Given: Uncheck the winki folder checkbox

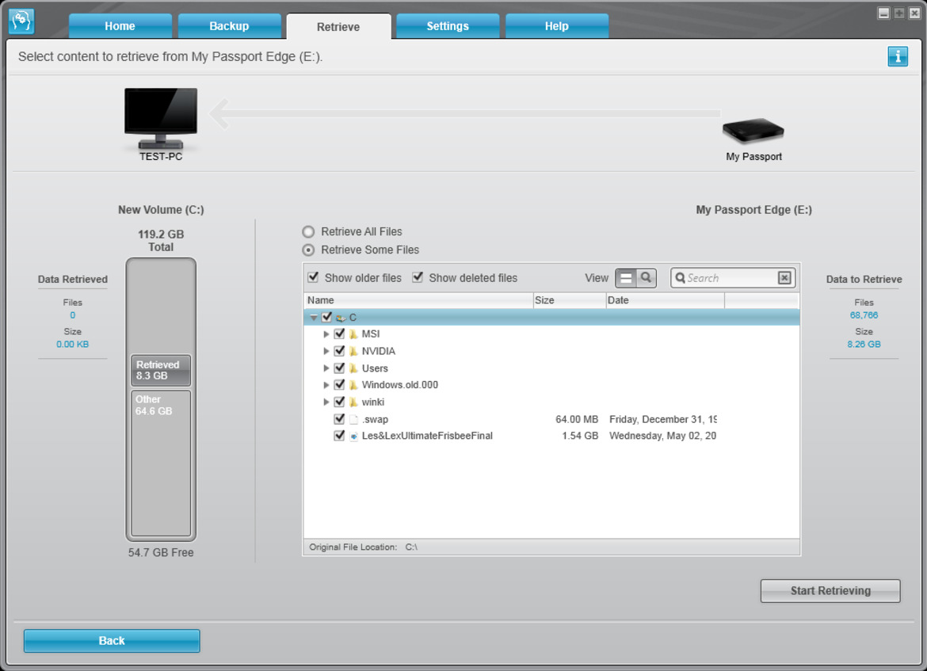Looking at the screenshot, I should coord(339,402).
